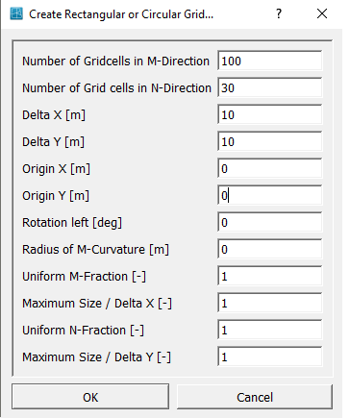Screen dimensions: 350x418
Task: Open the help question mark button
Action: point(279,13)
